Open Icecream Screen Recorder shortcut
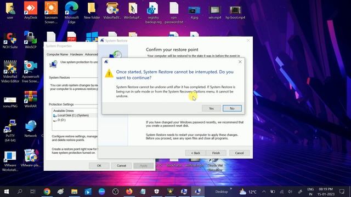351x197 pixels. pyautogui.click(x=51, y=13)
